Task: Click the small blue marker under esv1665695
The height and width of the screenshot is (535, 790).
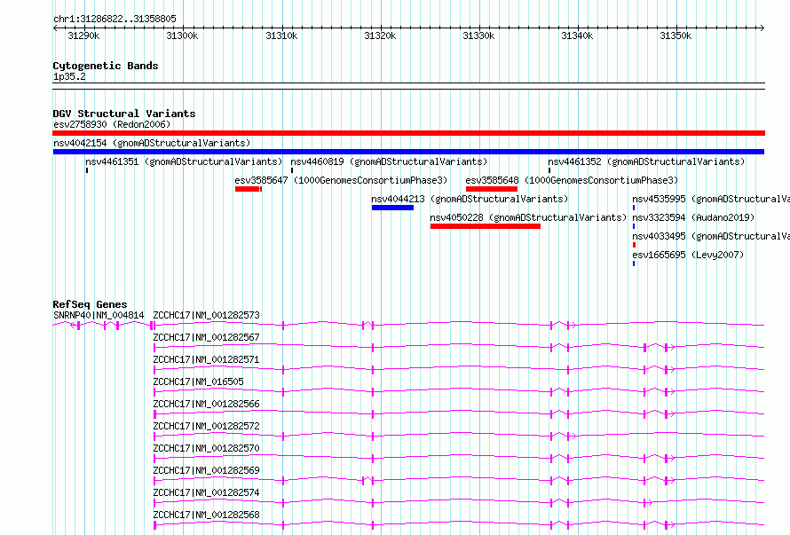Action: pyautogui.click(x=634, y=264)
